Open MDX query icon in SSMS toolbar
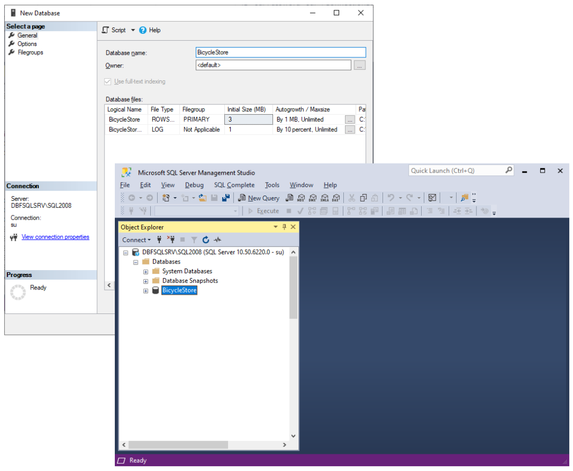This screenshot has width=573, height=471. 301,198
